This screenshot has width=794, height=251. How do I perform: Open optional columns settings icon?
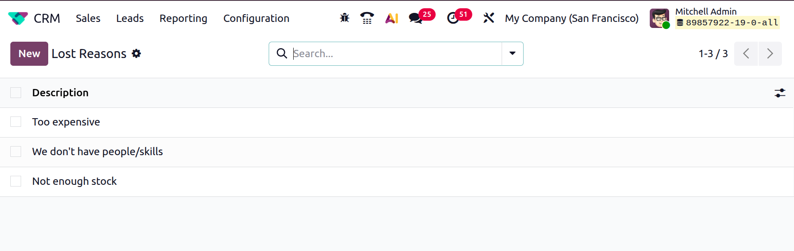coord(780,93)
